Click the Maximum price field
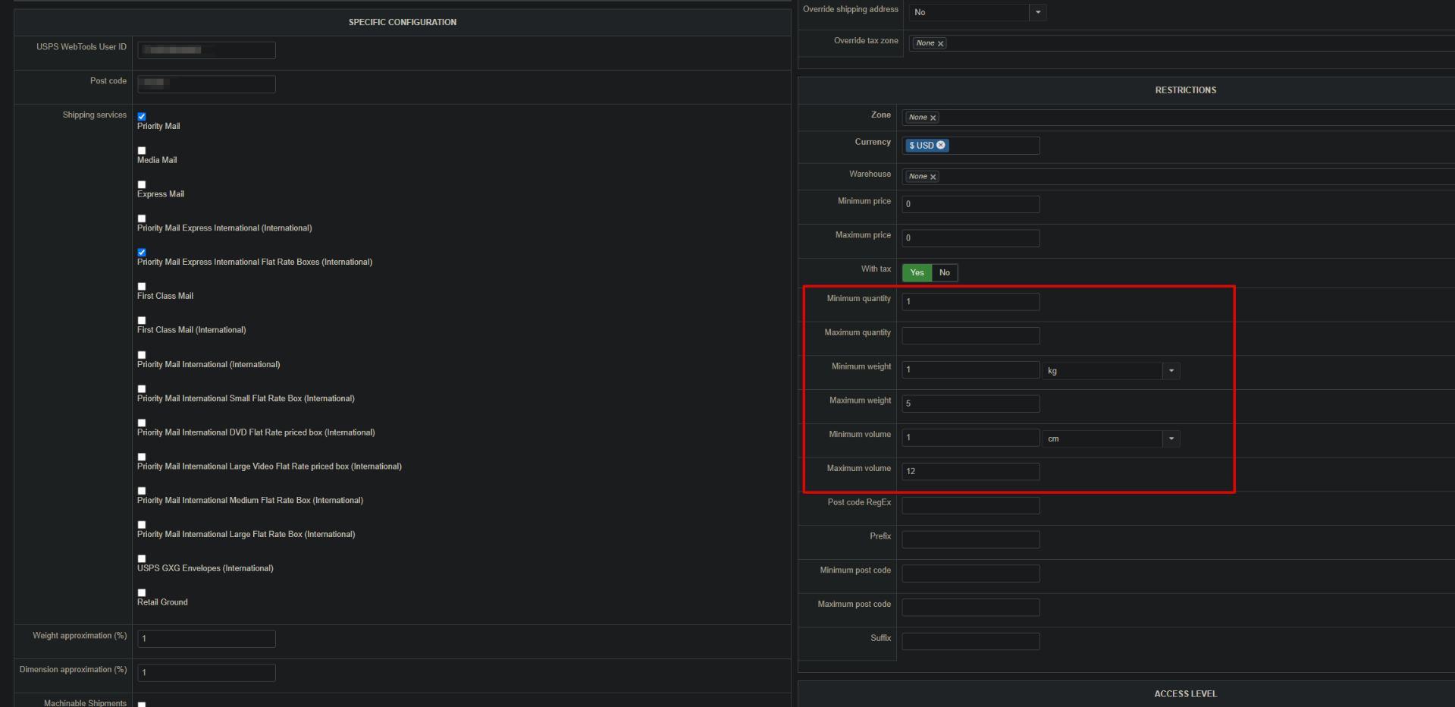The width and height of the screenshot is (1455, 707). tap(971, 238)
